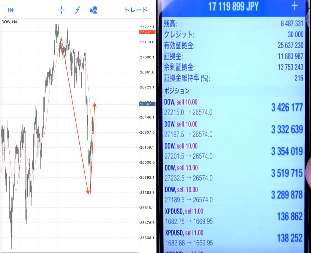
Task: Select the red 27232.0 price level label
Action: [147, 32]
